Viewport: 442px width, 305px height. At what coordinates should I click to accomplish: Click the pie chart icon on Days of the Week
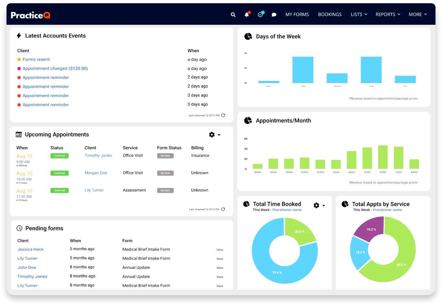pyautogui.click(x=248, y=36)
